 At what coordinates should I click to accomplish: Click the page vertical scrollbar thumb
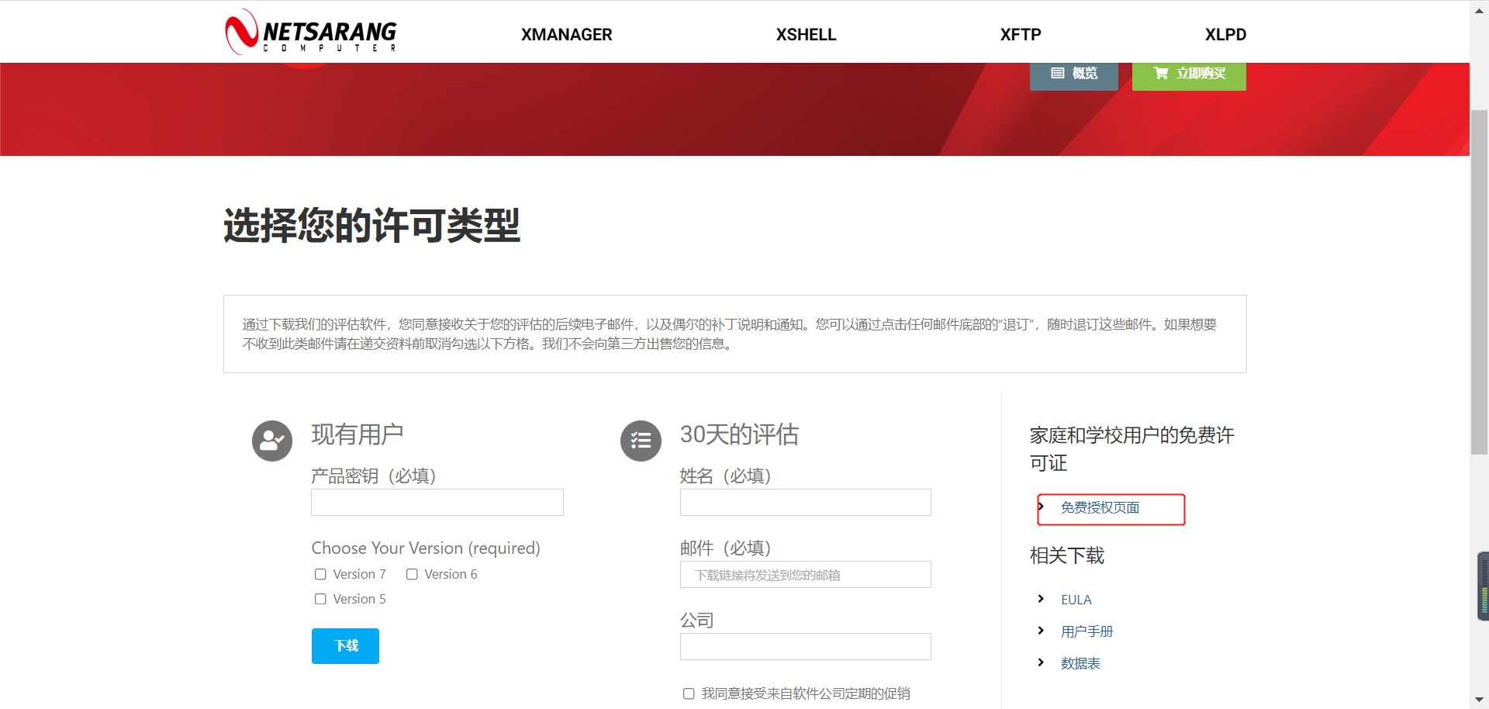tap(1479, 282)
